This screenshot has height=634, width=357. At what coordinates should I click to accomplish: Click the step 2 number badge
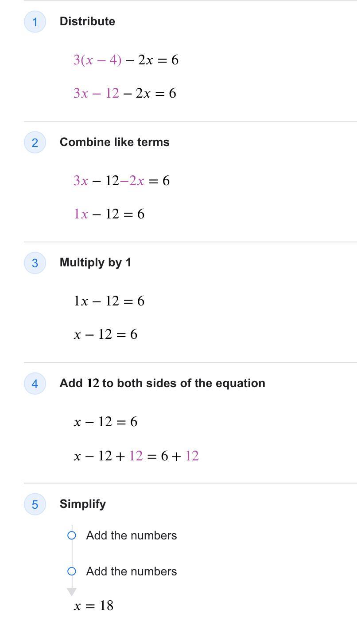(x=35, y=143)
